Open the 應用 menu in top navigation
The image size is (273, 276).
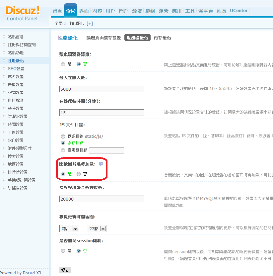pyautogui.click(x=177, y=10)
